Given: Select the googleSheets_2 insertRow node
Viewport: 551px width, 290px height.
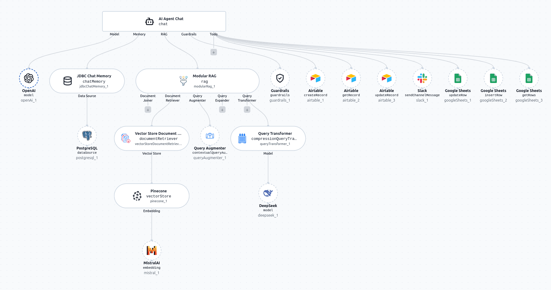Looking at the screenshot, I should [493, 78].
